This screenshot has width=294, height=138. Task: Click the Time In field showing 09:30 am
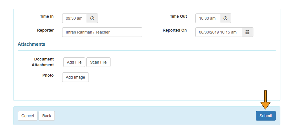pos(74,18)
